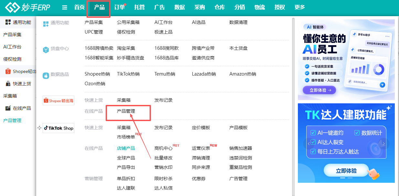Click 立即体验 on TK达人建联 banner
Image resolution: width=399 pixels, height=196 pixels.
click(346, 170)
